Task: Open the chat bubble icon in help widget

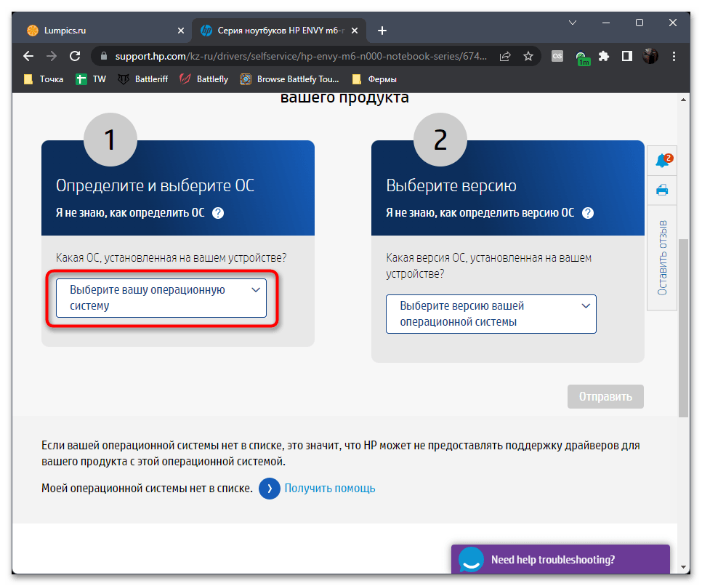Action: (x=471, y=560)
